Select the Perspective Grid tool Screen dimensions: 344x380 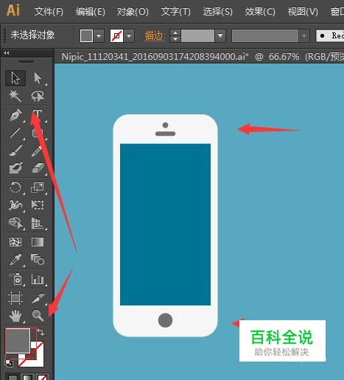(x=38, y=223)
